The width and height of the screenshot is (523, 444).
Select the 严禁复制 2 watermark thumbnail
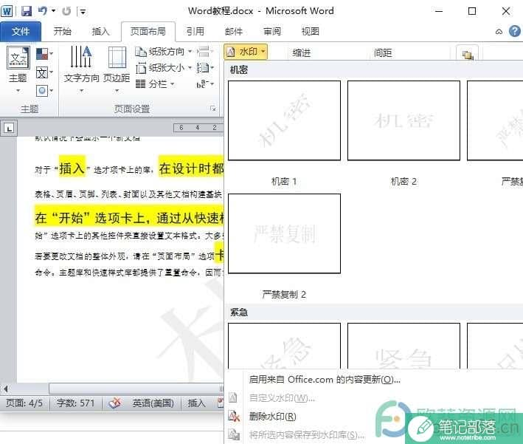tap(284, 233)
